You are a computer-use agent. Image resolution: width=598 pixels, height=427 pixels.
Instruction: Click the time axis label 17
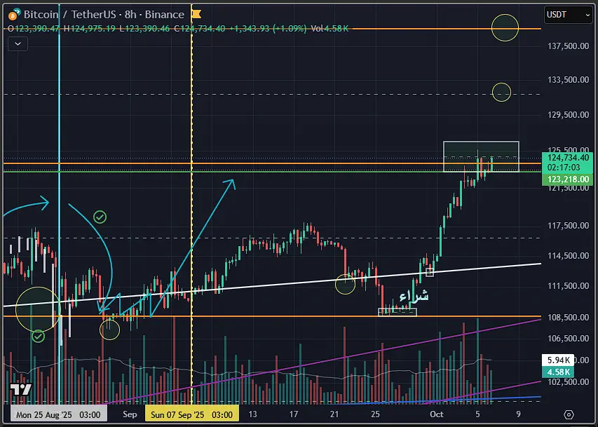click(x=293, y=414)
